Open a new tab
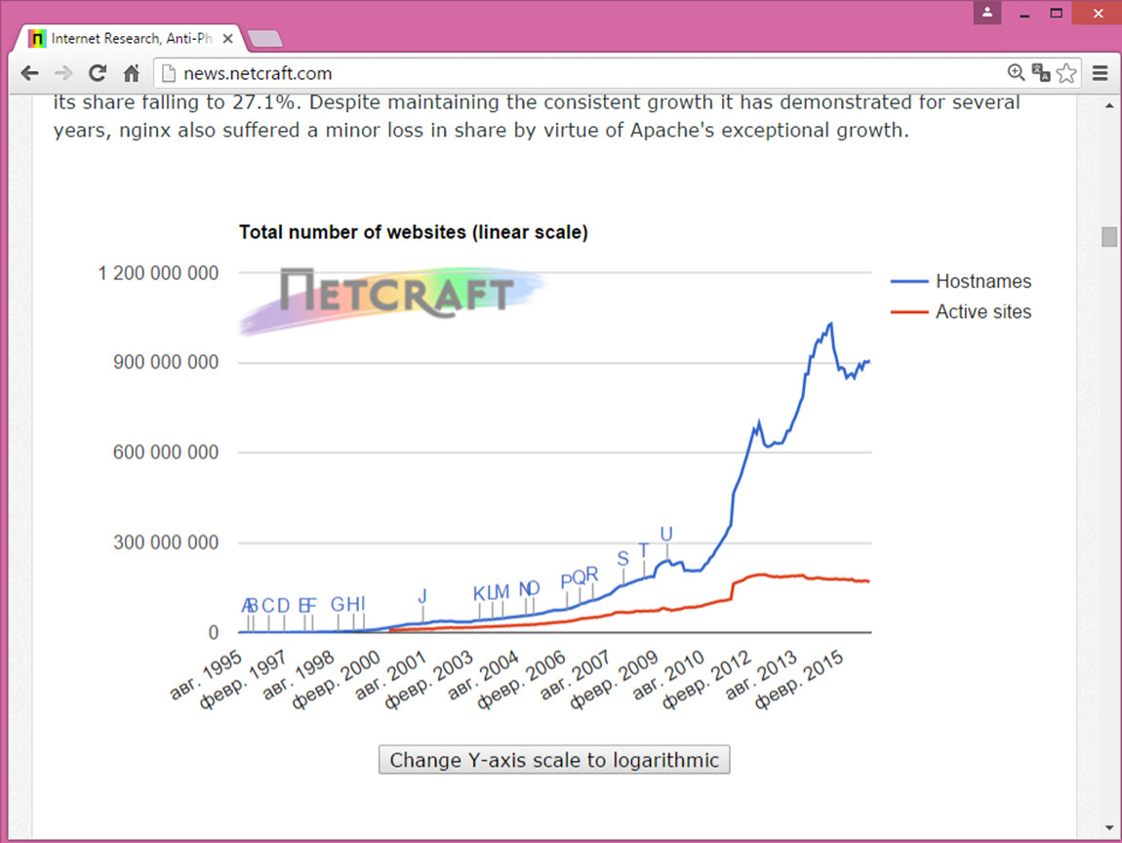Viewport: 1122px width, 843px height. [x=265, y=39]
